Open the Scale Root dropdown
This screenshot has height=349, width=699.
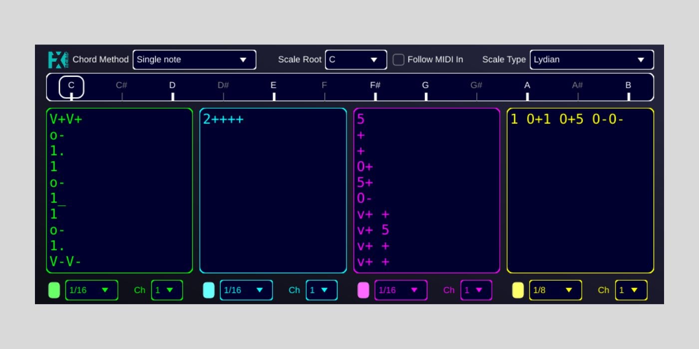click(x=355, y=59)
